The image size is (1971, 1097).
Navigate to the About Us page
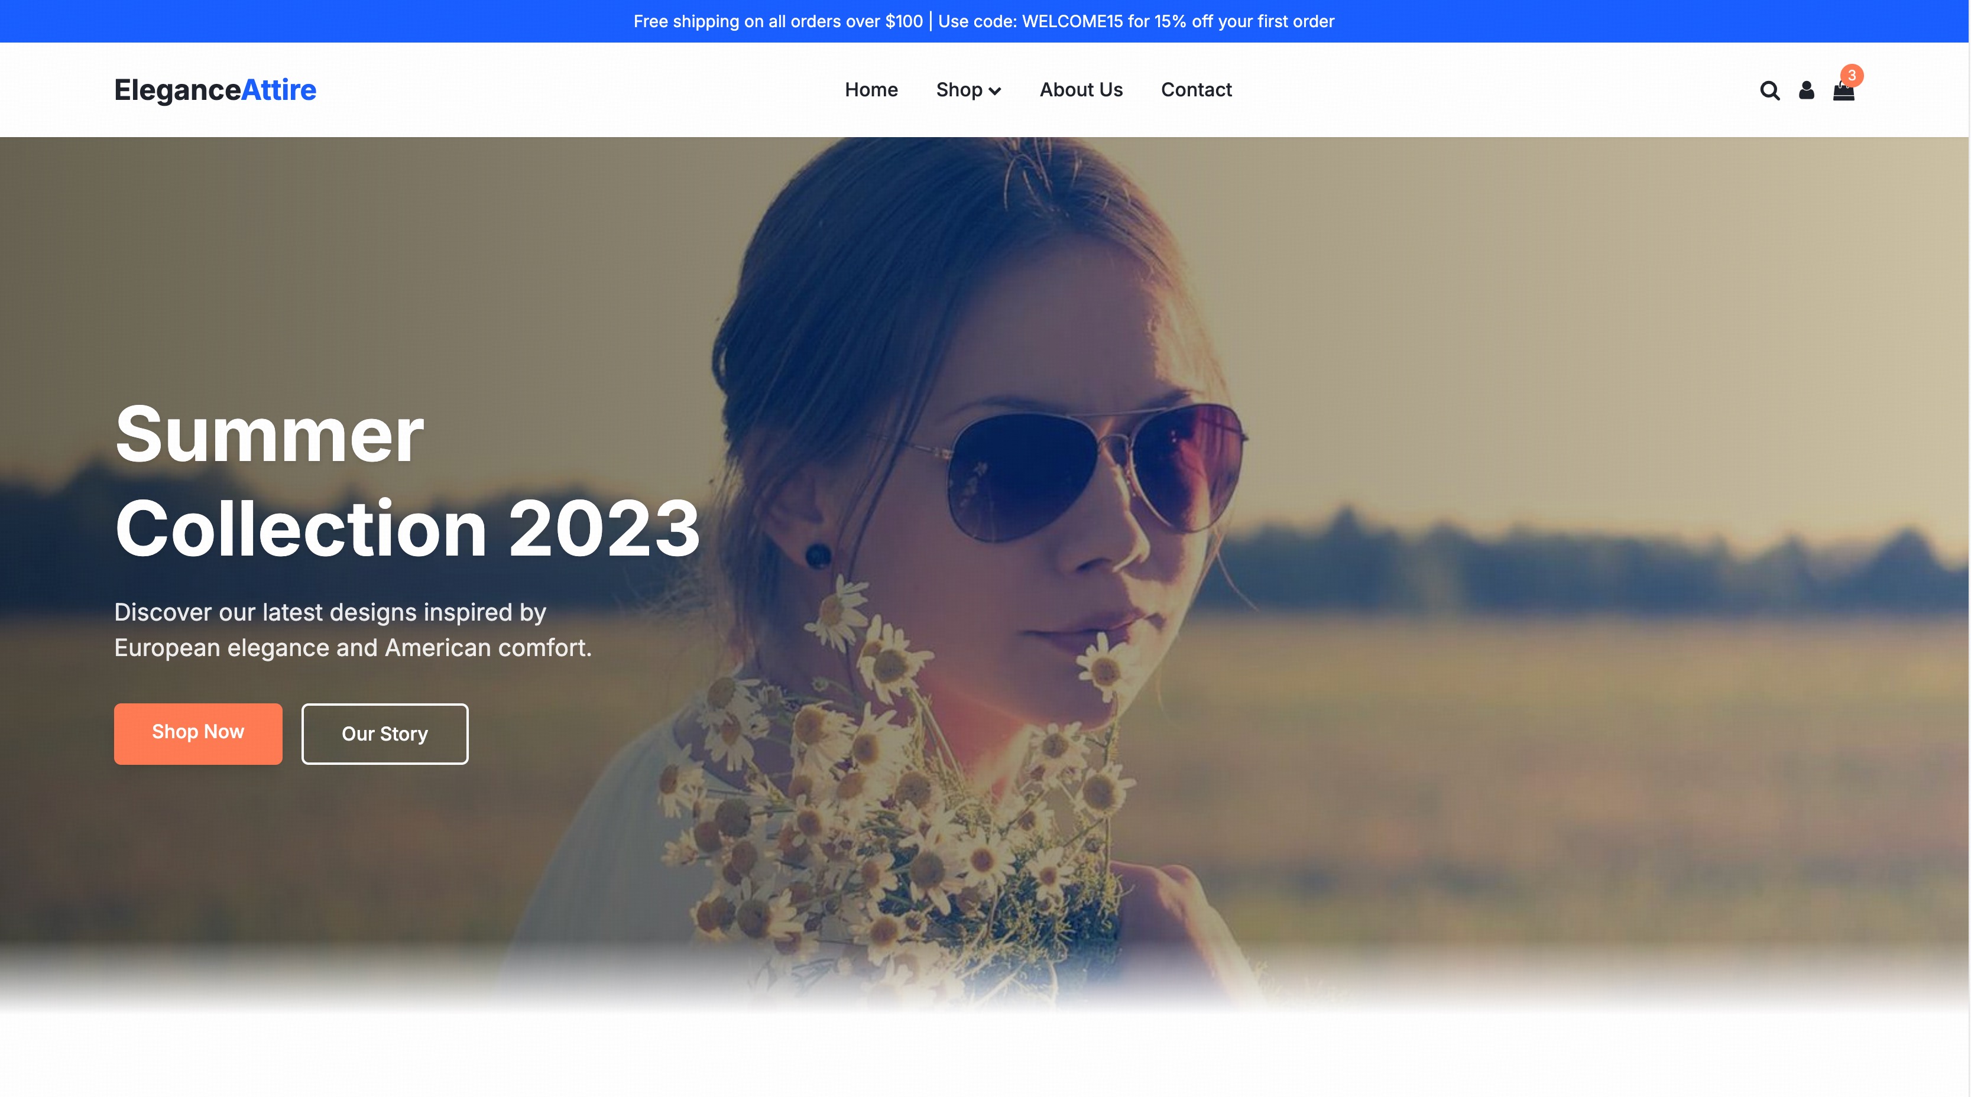tap(1080, 89)
